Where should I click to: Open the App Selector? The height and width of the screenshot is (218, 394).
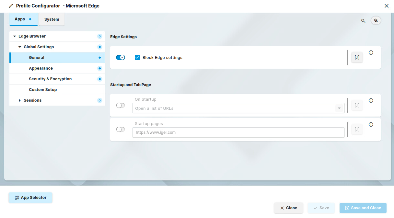pyautogui.click(x=30, y=198)
